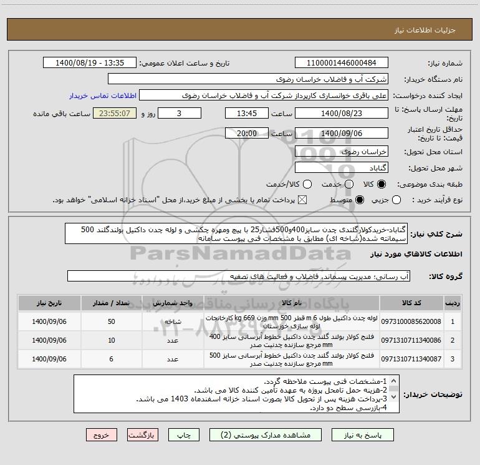Click the ایجاد کننده درخواست field

pos(264,95)
